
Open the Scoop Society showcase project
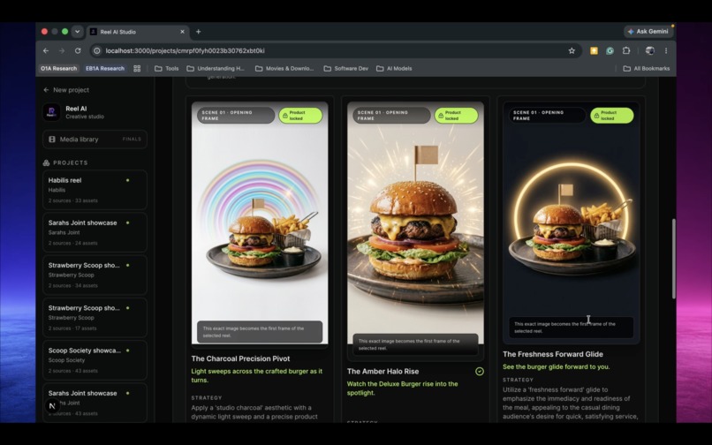(x=95, y=360)
